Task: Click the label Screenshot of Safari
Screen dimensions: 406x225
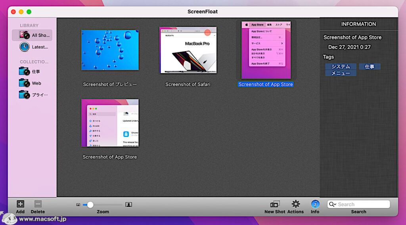Action: pyautogui.click(x=188, y=84)
